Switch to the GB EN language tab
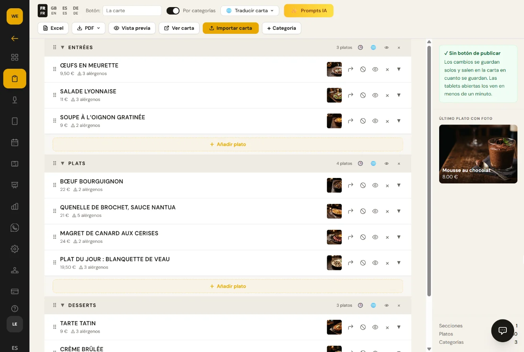 (x=54, y=11)
